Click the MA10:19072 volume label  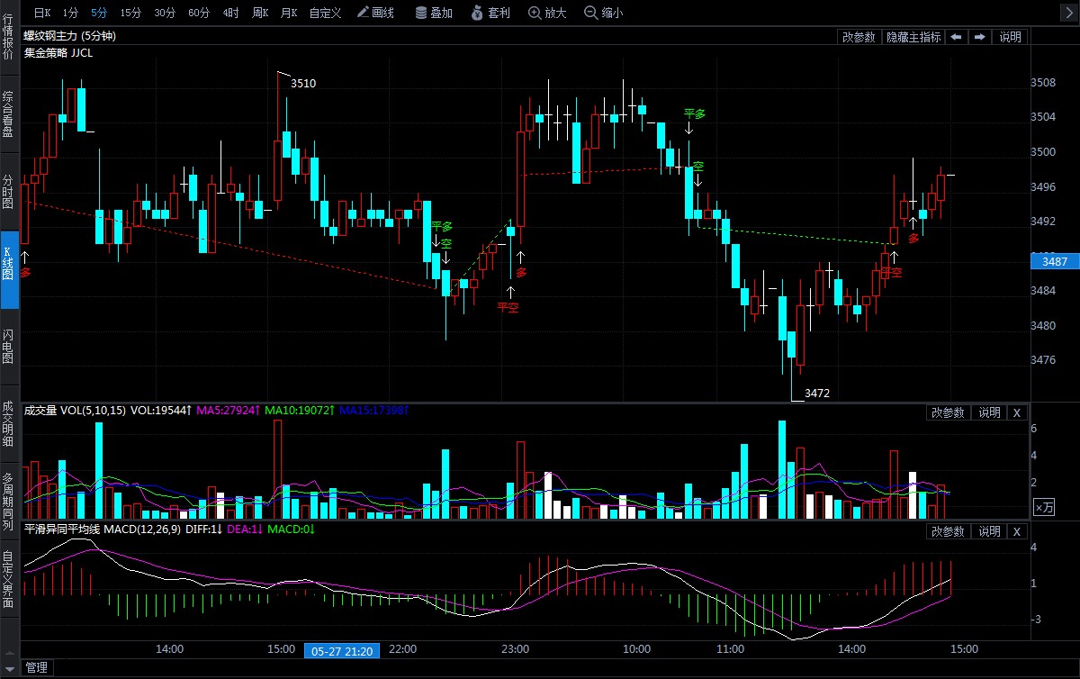(x=300, y=411)
